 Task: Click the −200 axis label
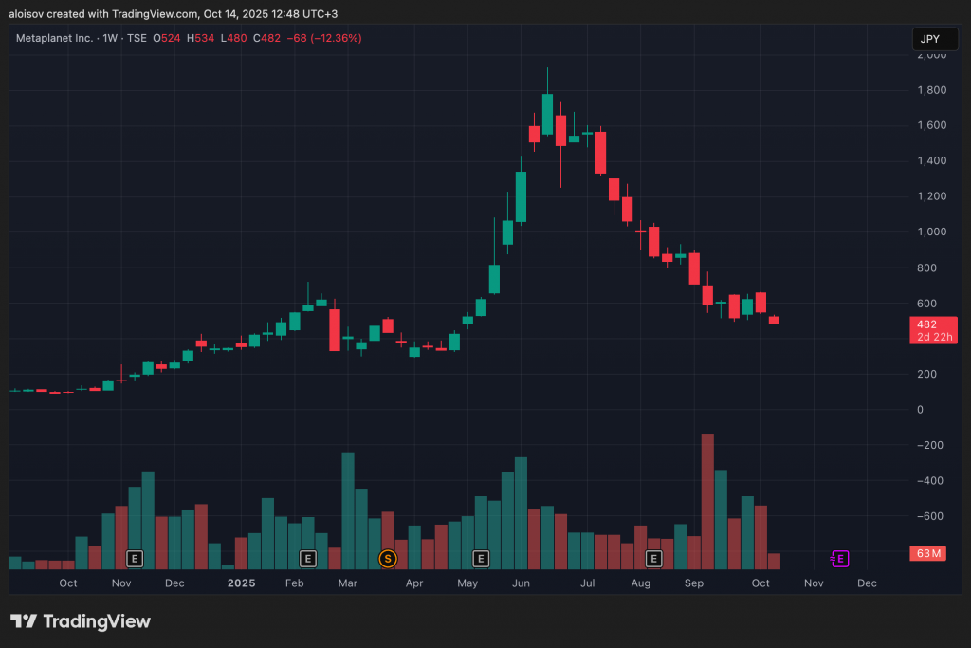click(929, 445)
